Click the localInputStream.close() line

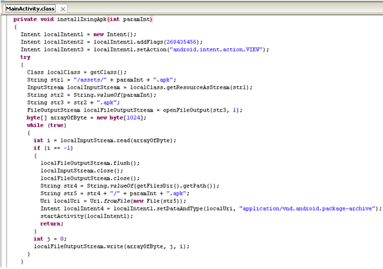click(x=82, y=171)
